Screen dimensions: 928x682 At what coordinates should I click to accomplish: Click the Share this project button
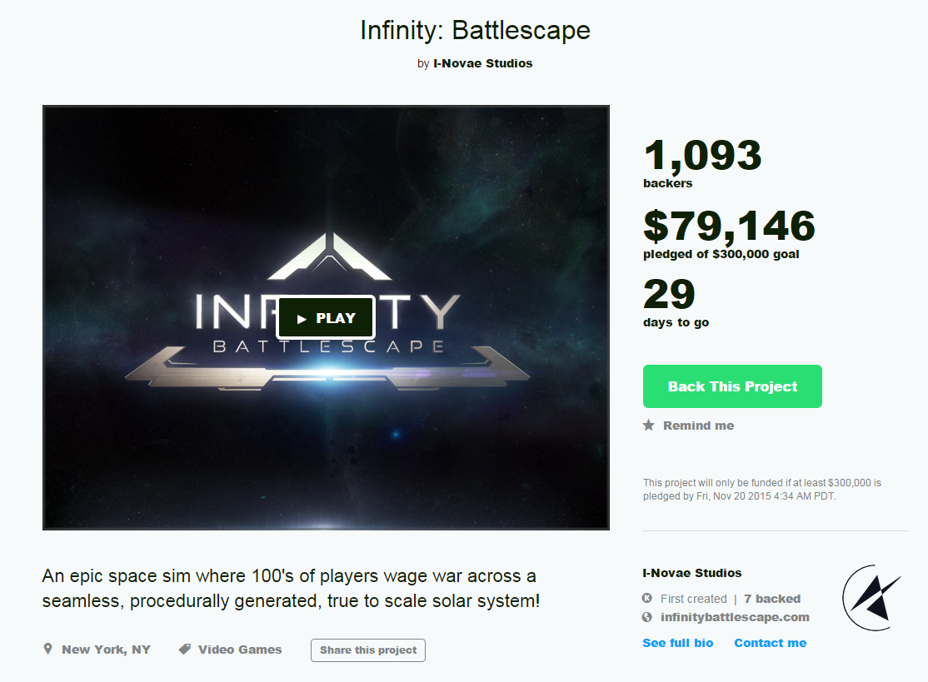368,650
